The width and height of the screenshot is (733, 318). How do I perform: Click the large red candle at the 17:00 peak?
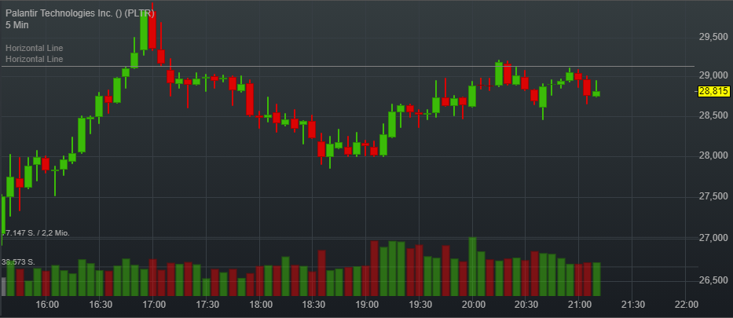[152, 29]
